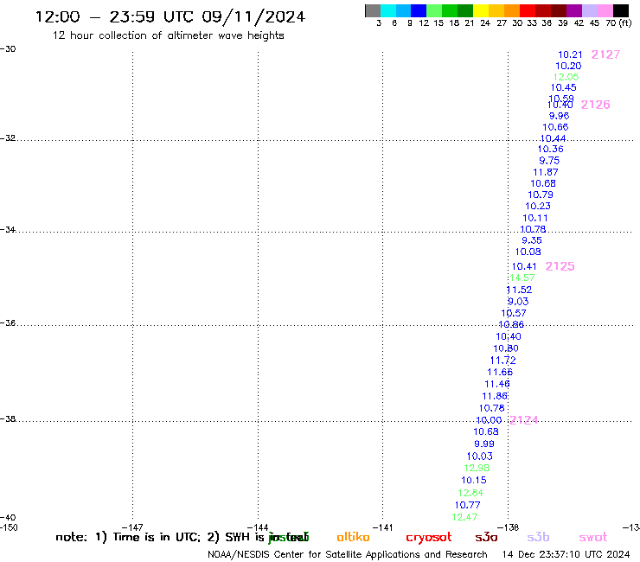The height and width of the screenshot is (562, 640).
Task: Click the altika satellite legend label
Action: pyautogui.click(x=353, y=537)
